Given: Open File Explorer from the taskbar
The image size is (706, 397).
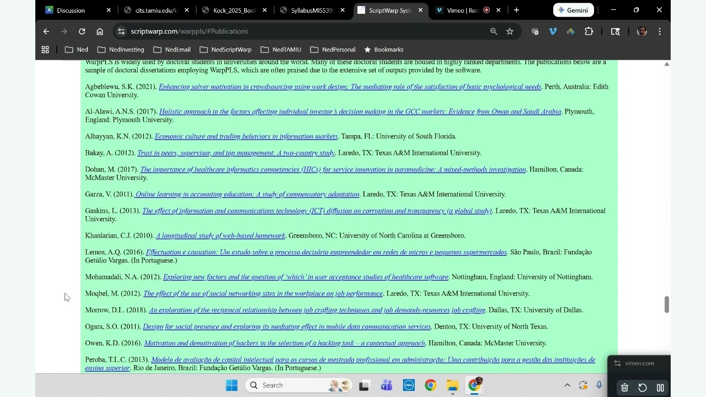Looking at the screenshot, I should 452,385.
